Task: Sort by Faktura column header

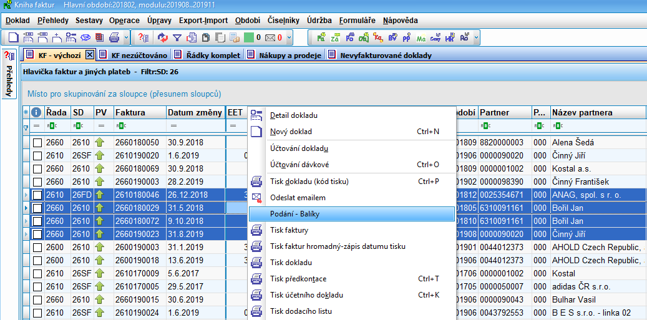Action: (140, 112)
